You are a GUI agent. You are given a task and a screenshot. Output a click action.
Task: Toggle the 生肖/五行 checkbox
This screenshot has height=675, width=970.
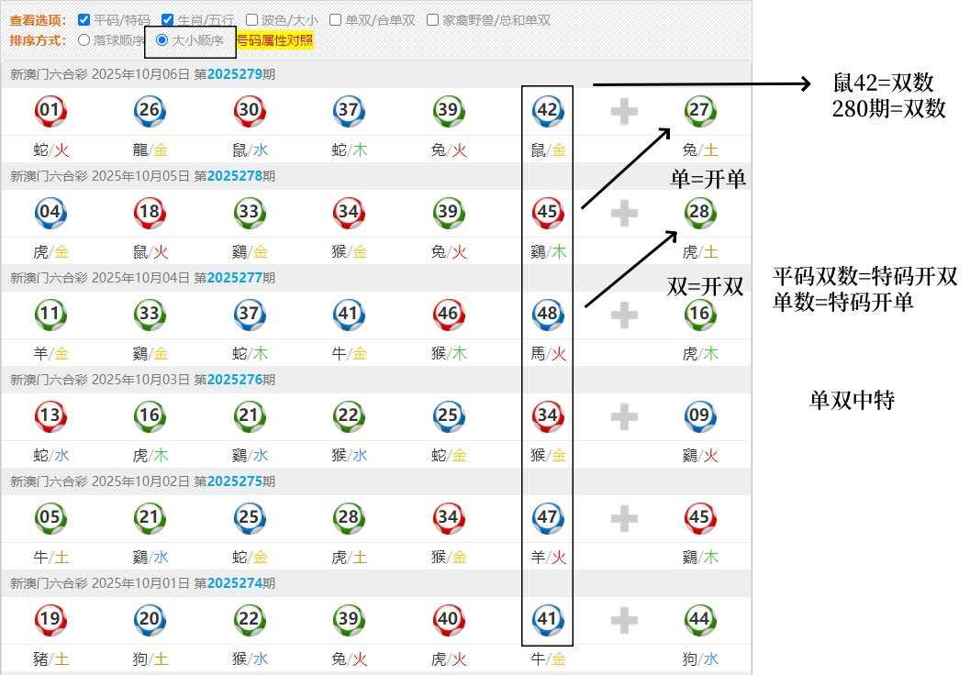point(167,19)
